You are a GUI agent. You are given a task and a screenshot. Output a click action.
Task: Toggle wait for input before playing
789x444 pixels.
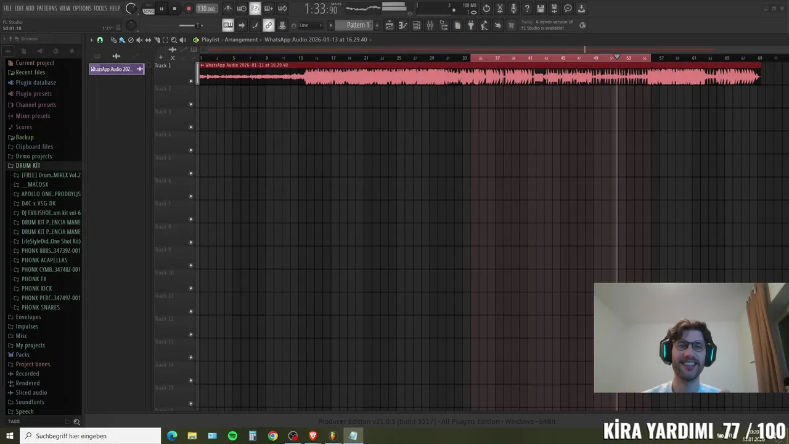[242, 9]
